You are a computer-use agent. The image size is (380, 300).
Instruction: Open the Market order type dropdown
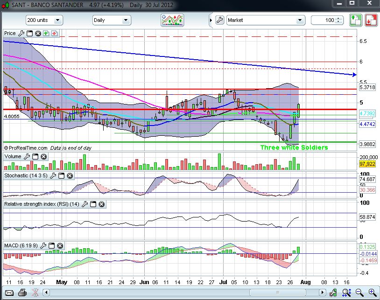(x=266, y=20)
